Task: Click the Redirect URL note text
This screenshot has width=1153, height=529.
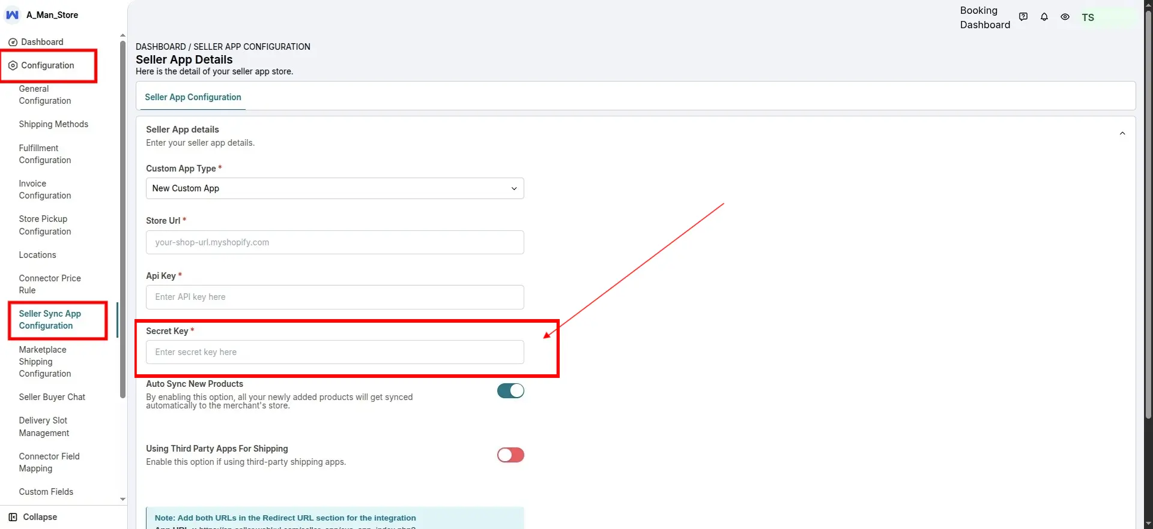Action: tap(285, 518)
